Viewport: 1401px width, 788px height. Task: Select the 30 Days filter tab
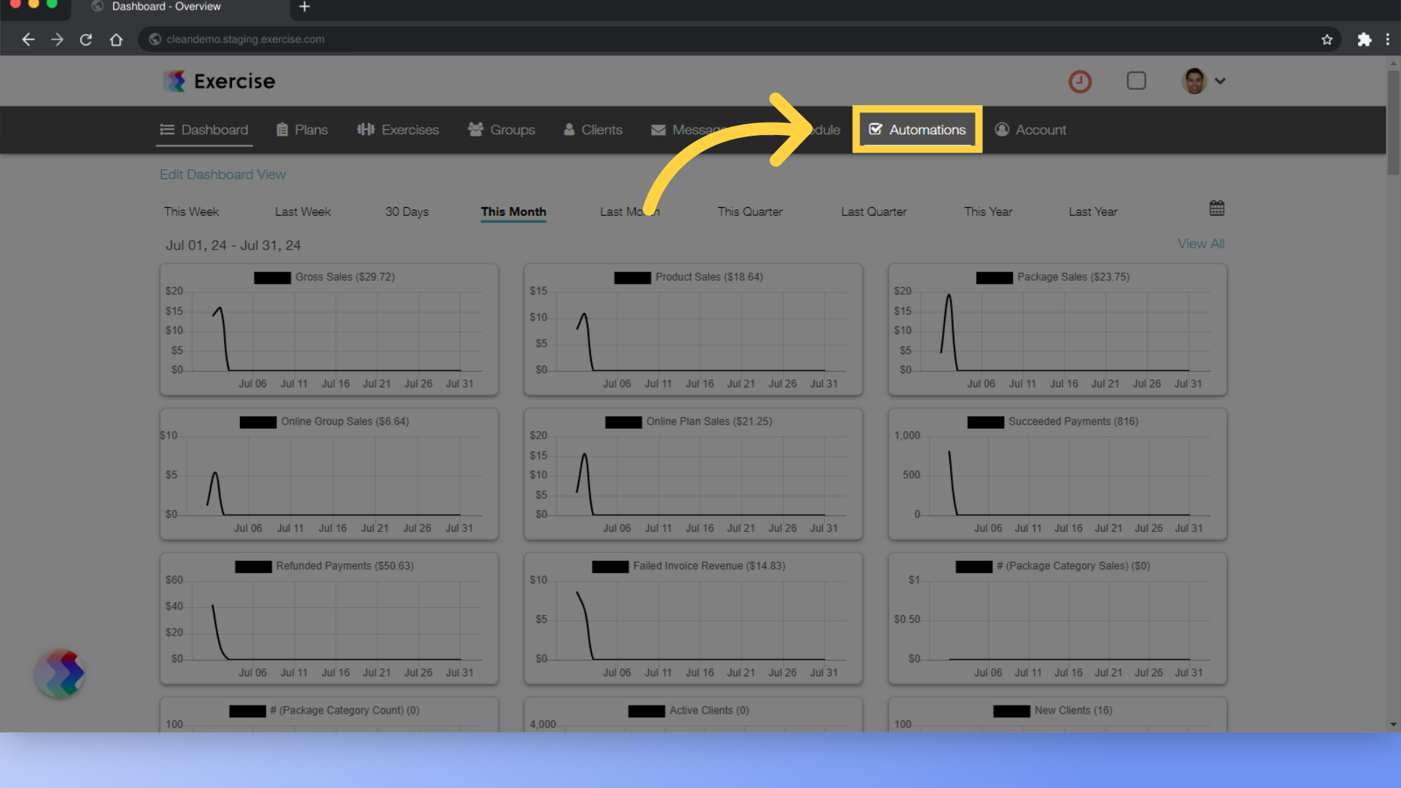[x=404, y=212]
